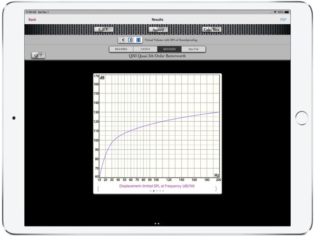Tap the battery icon in status bar
Viewport: 315px width, 236px height.
click(287, 12)
